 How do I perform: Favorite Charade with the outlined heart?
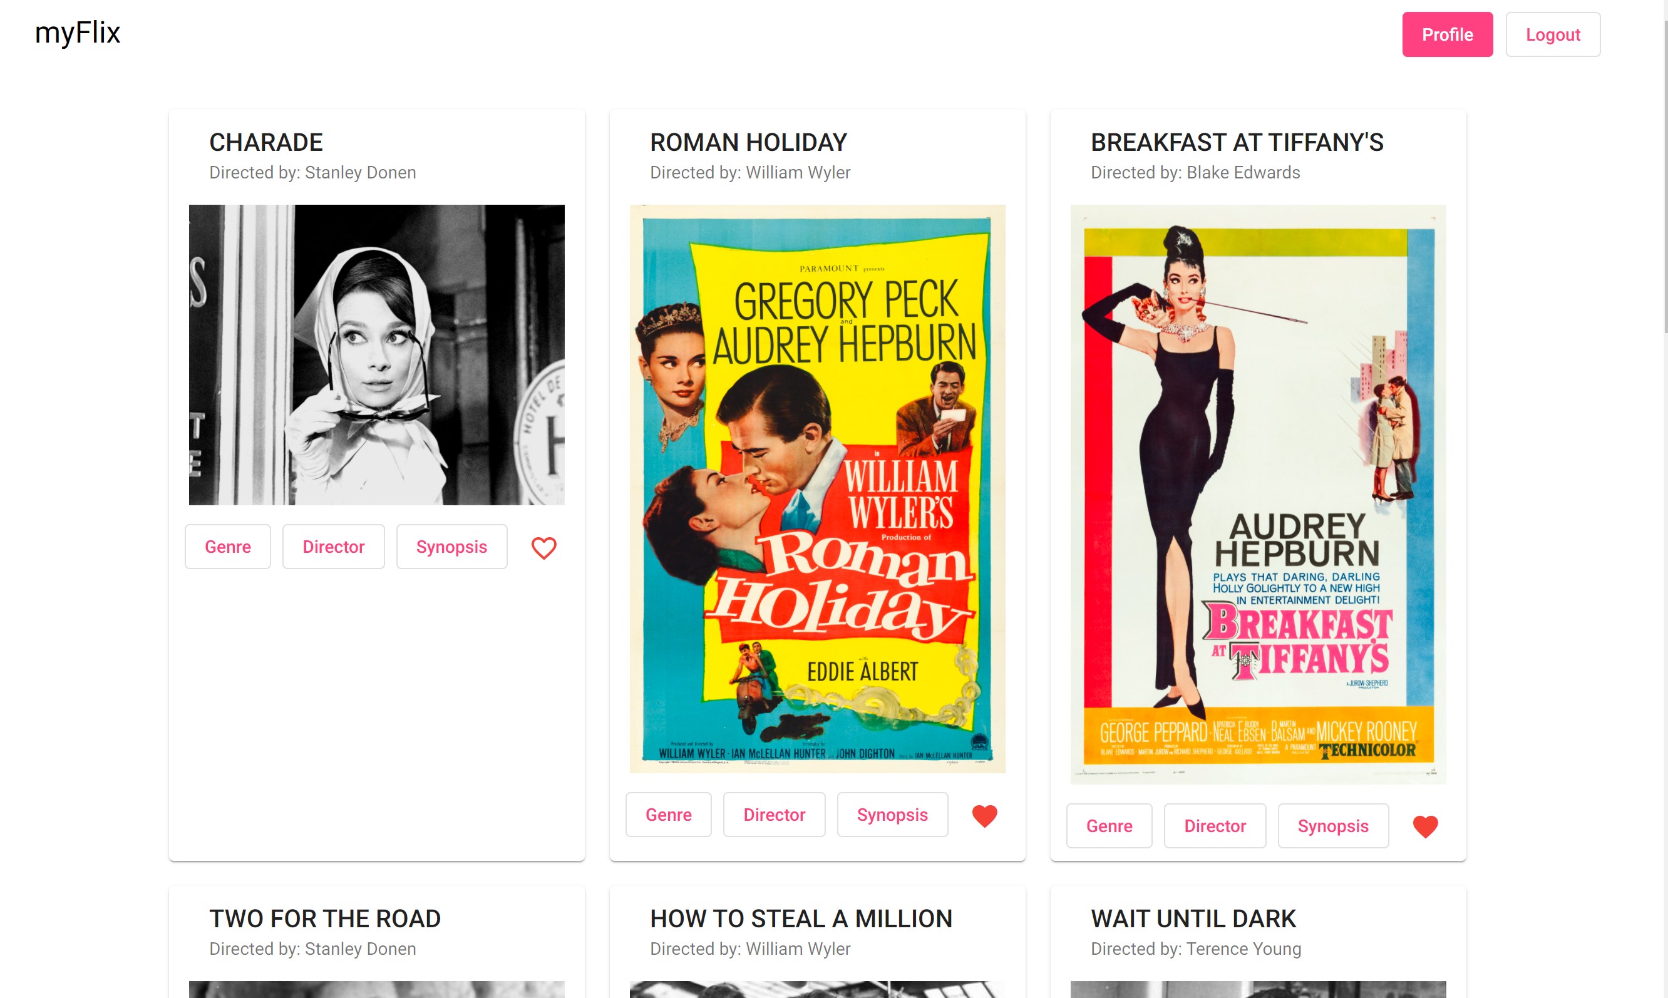tap(543, 547)
